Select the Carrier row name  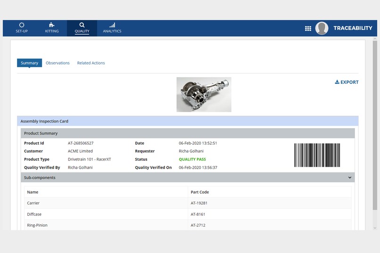tap(33, 203)
